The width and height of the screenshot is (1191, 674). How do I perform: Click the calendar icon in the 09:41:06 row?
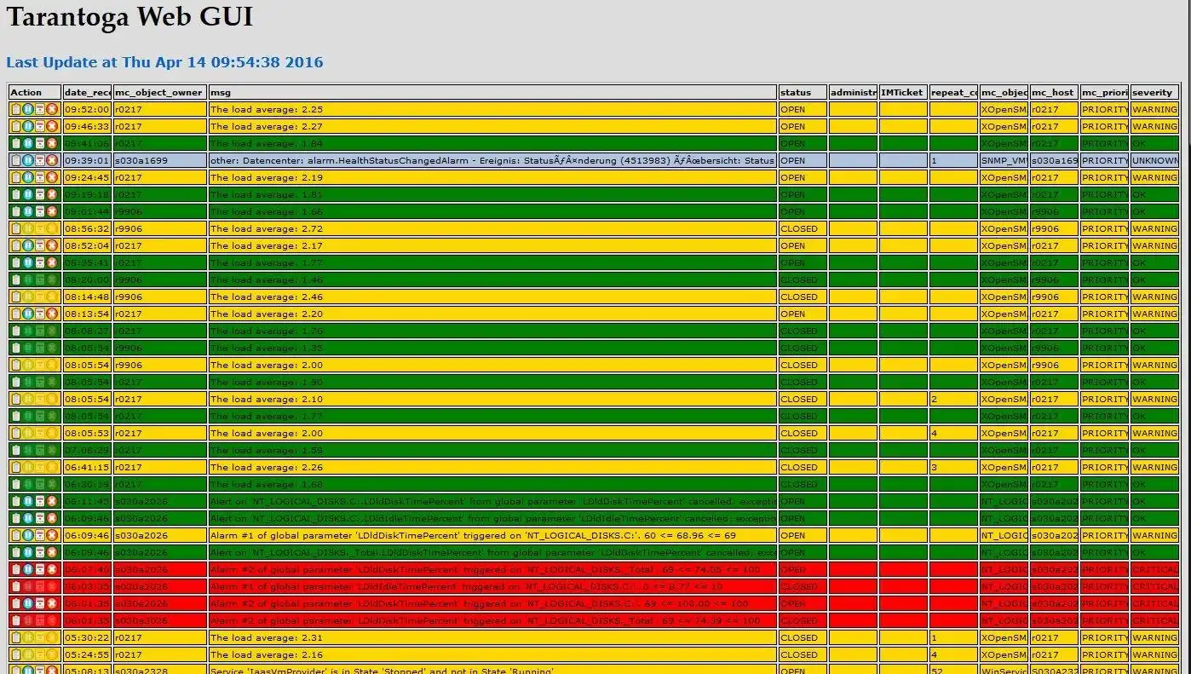pyautogui.click(x=40, y=143)
